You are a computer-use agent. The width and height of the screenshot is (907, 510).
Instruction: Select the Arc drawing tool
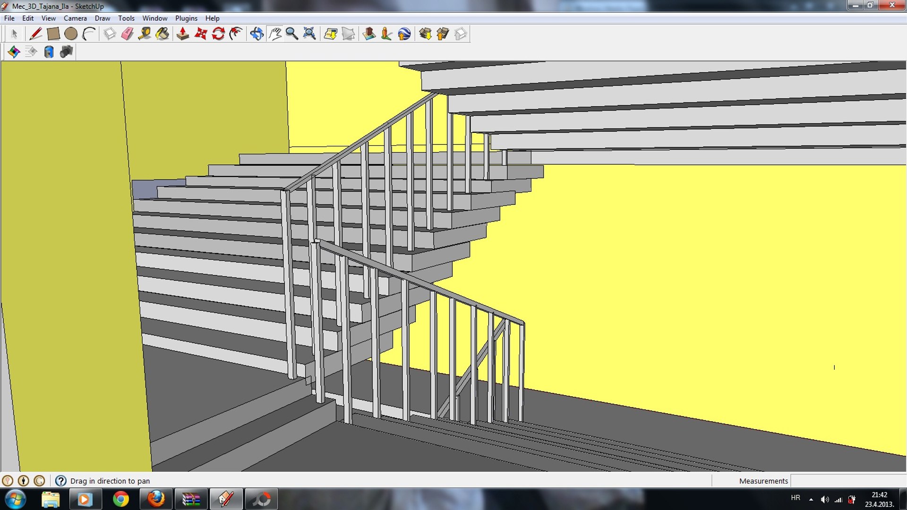tap(89, 34)
